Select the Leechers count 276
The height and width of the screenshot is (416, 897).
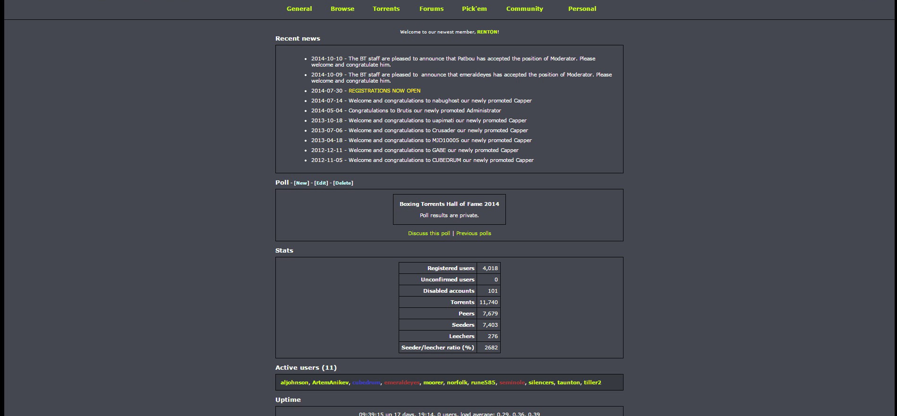[x=493, y=336]
